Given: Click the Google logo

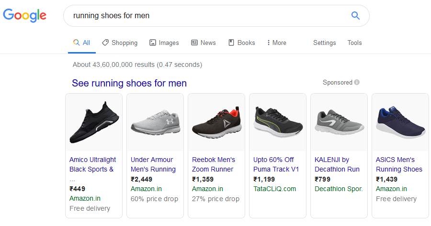Looking at the screenshot, I should 25,15.
